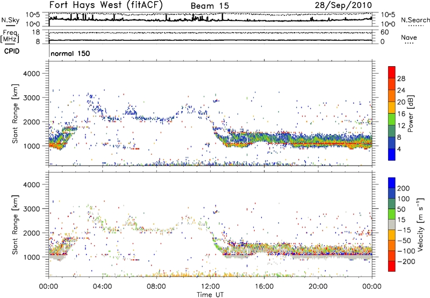Click the title "Fort Hays West (fitACF)"
Viewport: 430px width, 298px height.
point(106,5)
